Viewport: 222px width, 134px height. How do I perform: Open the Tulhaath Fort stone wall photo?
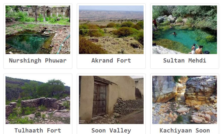[38, 100]
